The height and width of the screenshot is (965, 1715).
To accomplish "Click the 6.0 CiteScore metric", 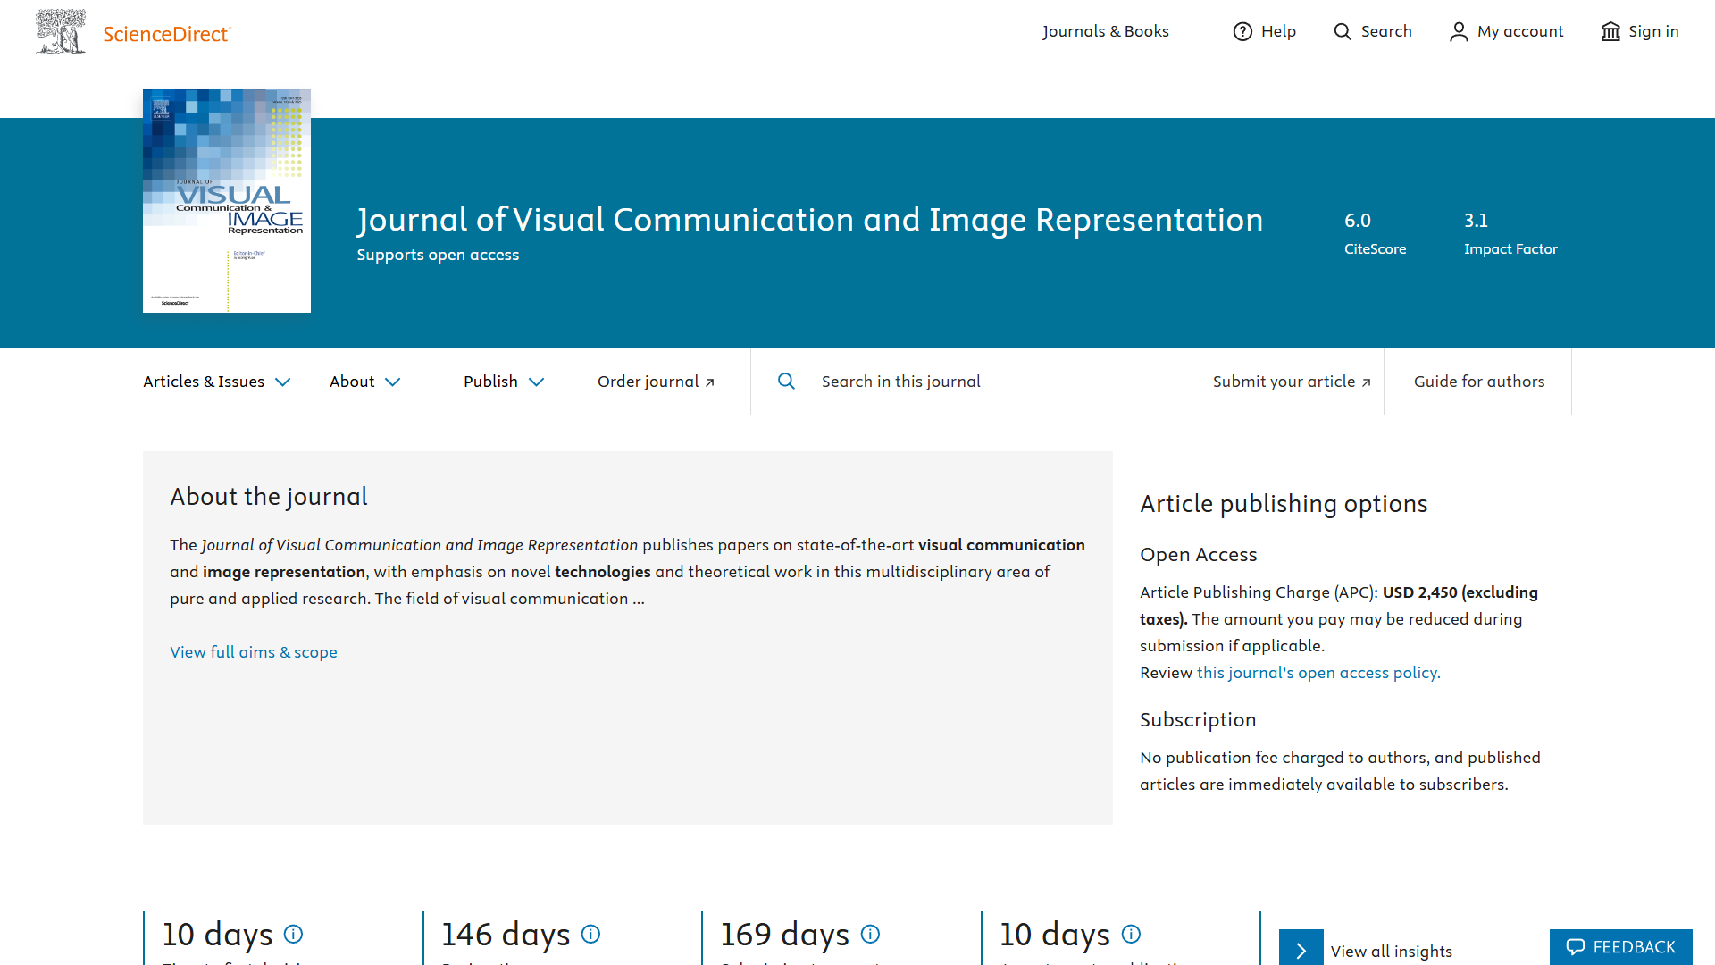I will pos(1375,233).
